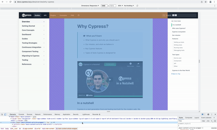This screenshot has width=217, height=130.
Task: Click Plugins in the top navigation
Action: coord(53,15)
